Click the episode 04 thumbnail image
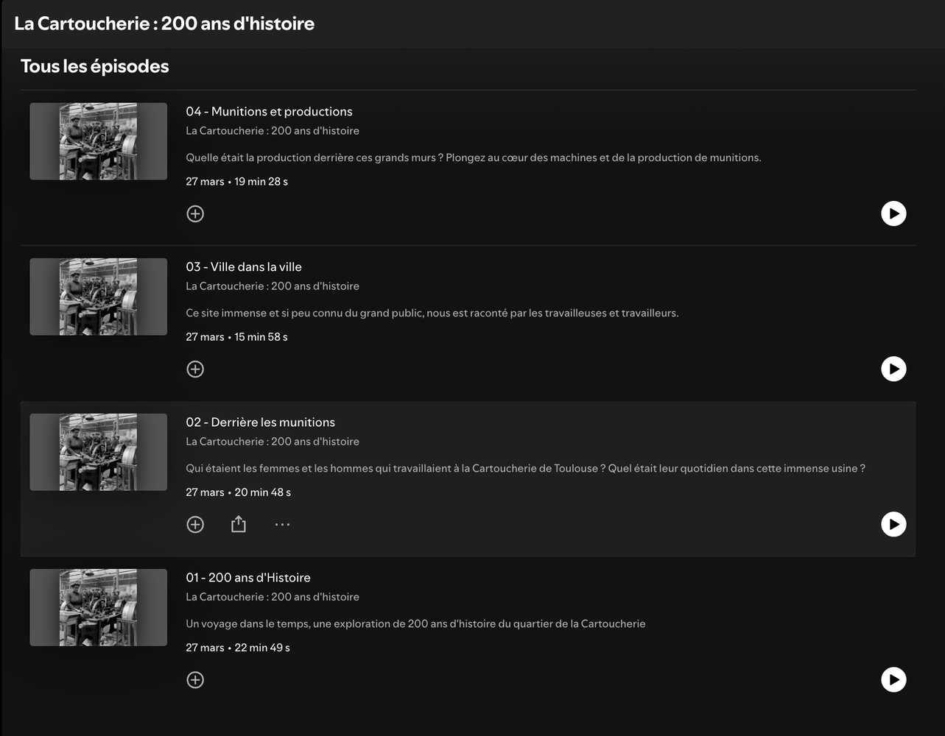 (99, 141)
